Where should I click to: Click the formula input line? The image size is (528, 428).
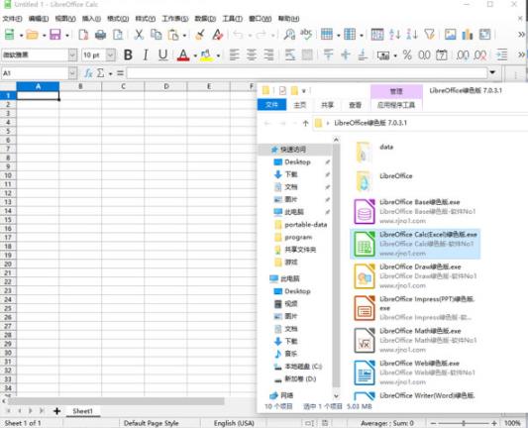307,72
